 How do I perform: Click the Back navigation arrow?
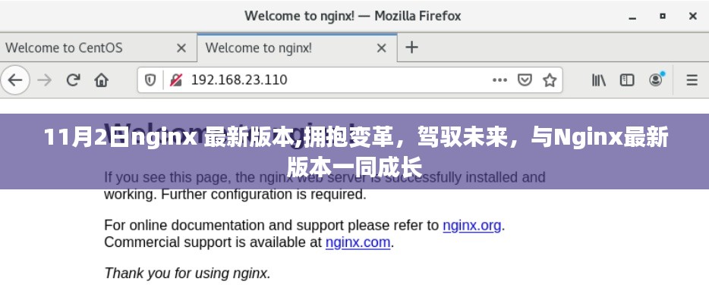(14, 80)
